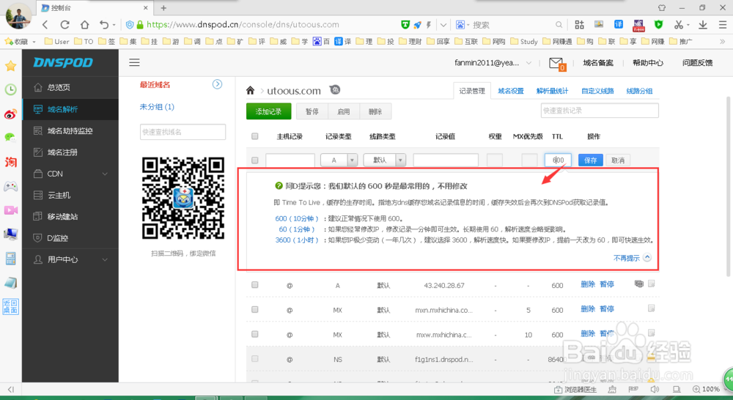Click the green 添加记录 button
This screenshot has height=400, width=733.
coord(269,111)
